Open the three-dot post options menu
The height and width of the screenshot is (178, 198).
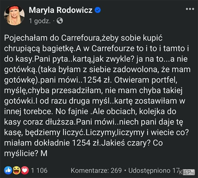coord(190,9)
